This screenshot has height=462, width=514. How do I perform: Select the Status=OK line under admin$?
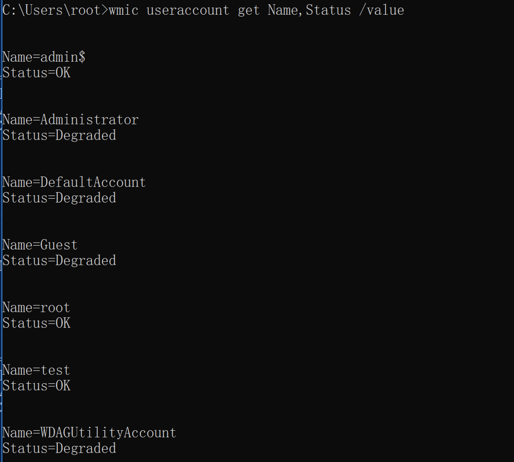click(x=37, y=73)
